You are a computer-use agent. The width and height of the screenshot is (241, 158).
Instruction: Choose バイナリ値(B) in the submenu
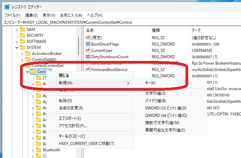click(170, 101)
